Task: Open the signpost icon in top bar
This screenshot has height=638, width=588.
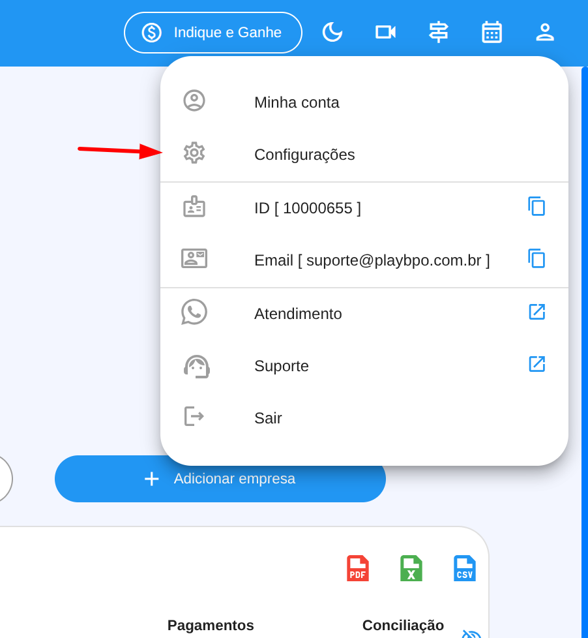Action: 439,32
